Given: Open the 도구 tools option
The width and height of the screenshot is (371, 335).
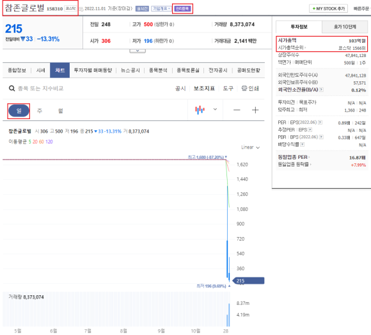Looking at the screenshot, I should (x=228, y=88).
